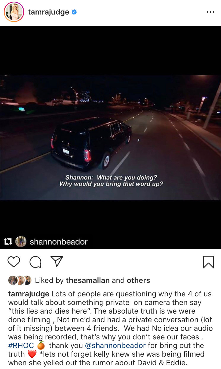221x369 pixels.
Task: Tap the heart like icon
Action: 14,262
